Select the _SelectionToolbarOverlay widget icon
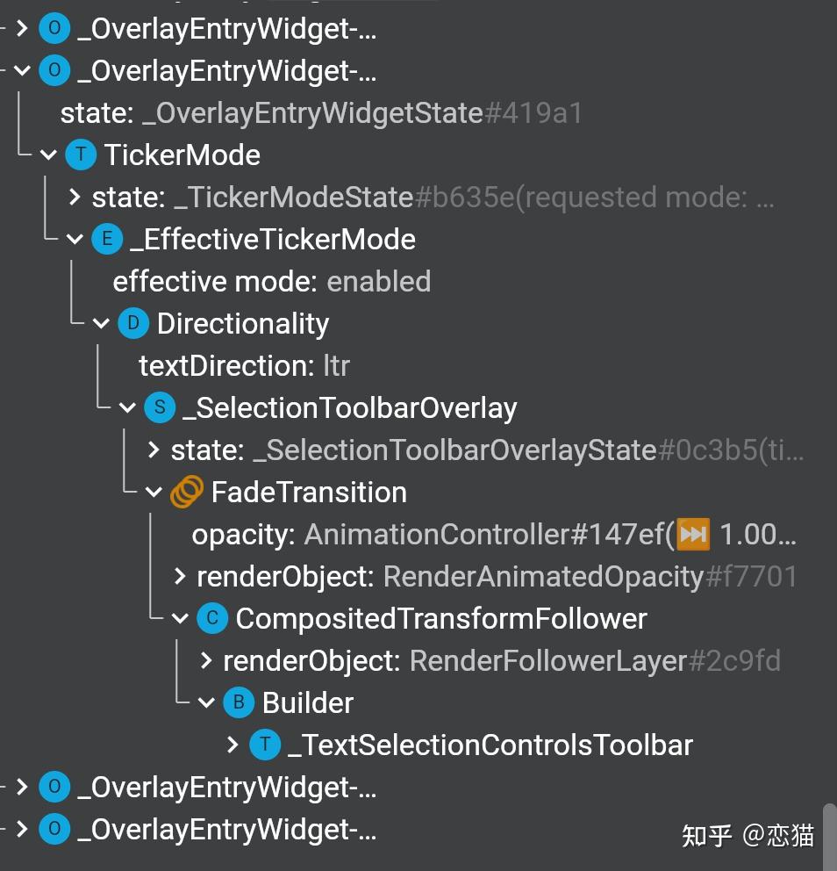Image resolution: width=837 pixels, height=871 pixels. pyautogui.click(x=159, y=407)
